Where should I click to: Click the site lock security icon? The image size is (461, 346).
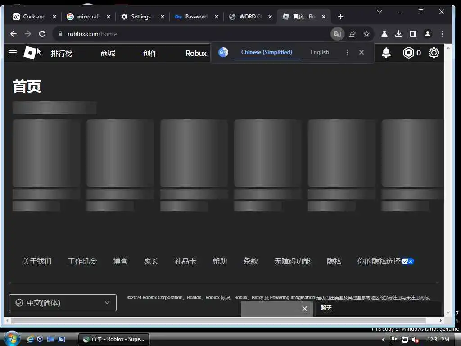tap(60, 34)
